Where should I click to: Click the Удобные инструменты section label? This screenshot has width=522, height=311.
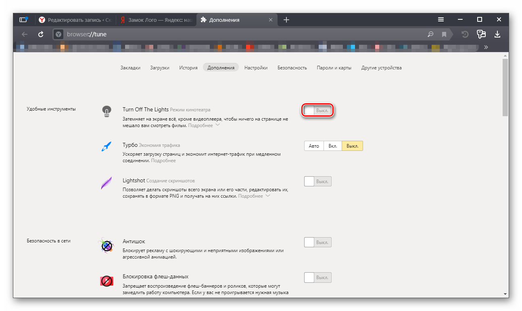coord(51,109)
